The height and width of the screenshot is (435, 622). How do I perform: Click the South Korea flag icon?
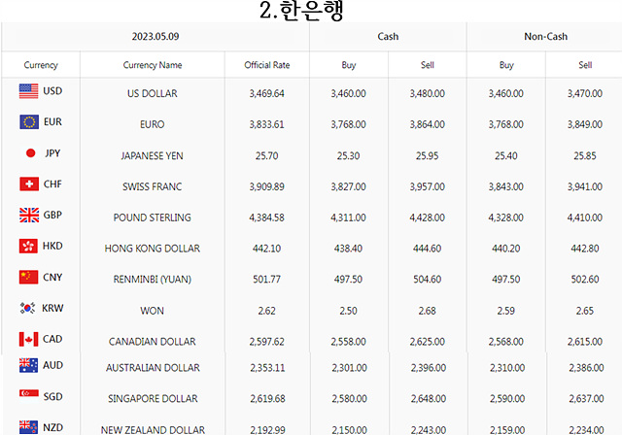[27, 308]
